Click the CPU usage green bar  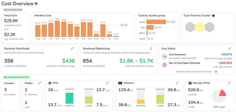click(89, 100)
